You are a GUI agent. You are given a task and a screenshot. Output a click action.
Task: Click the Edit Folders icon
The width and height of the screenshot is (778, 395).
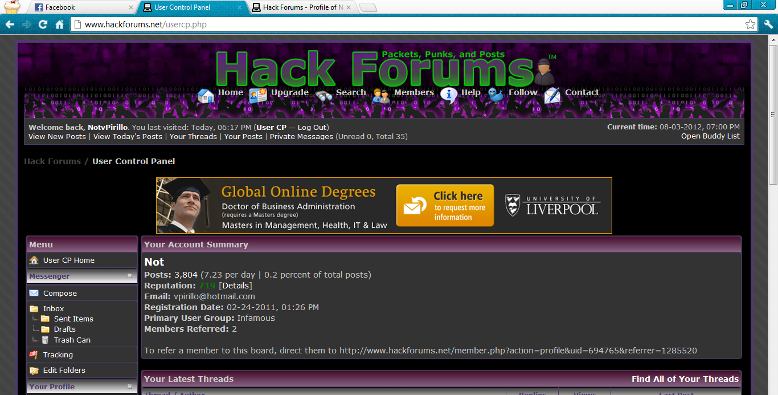(x=34, y=370)
